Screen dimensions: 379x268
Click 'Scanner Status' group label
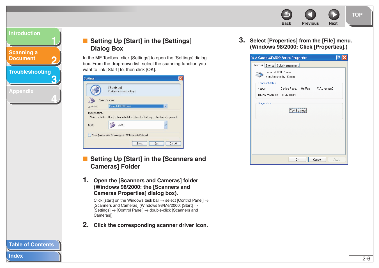(x=267, y=83)
